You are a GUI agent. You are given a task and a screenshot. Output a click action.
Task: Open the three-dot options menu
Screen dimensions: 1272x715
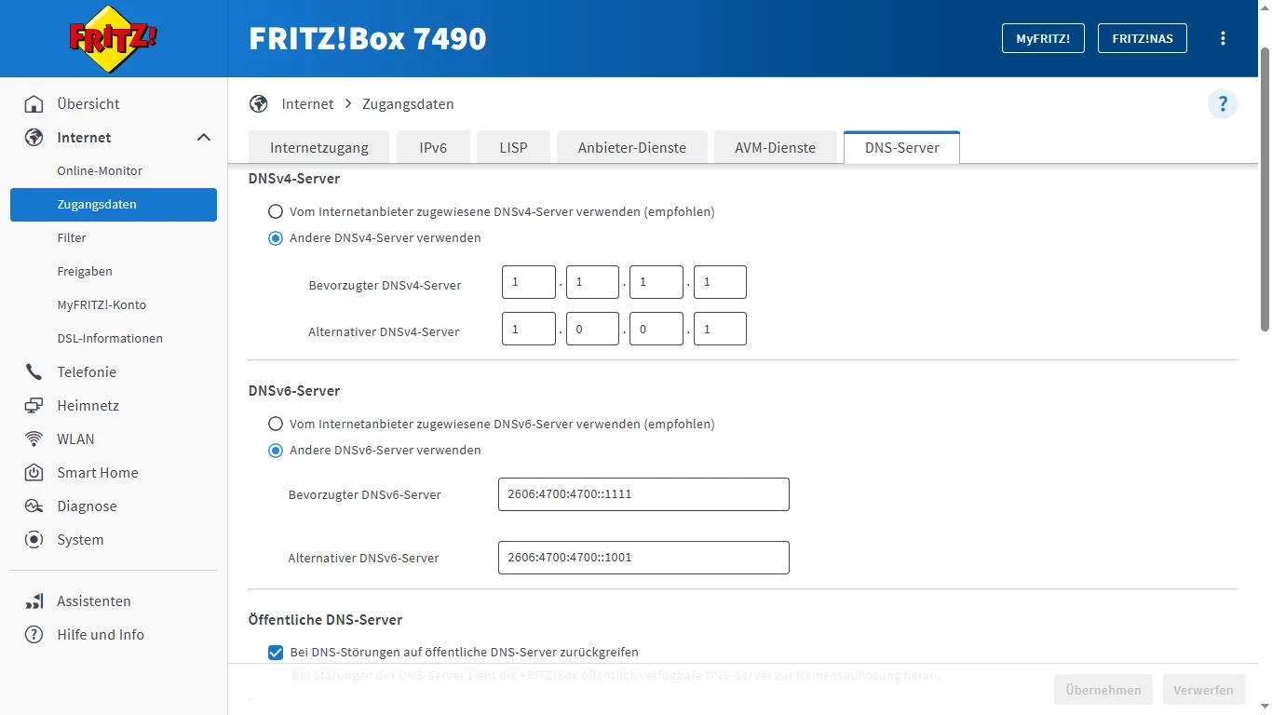coord(1223,38)
